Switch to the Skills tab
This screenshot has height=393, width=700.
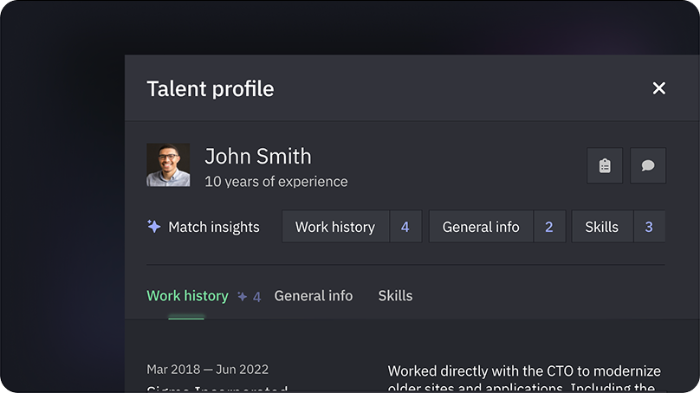[395, 296]
